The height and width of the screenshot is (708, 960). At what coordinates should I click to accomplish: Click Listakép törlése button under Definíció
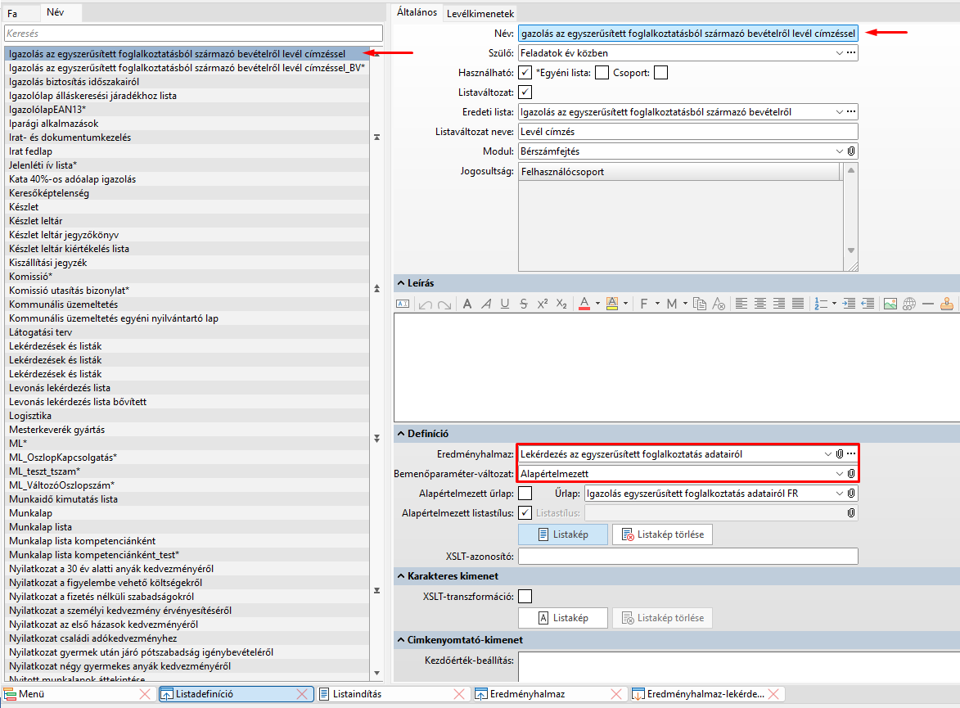(x=662, y=534)
